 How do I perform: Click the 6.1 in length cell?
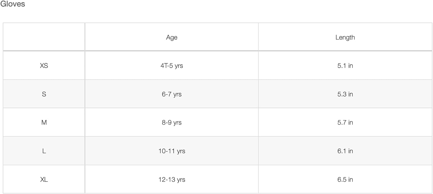345,151
